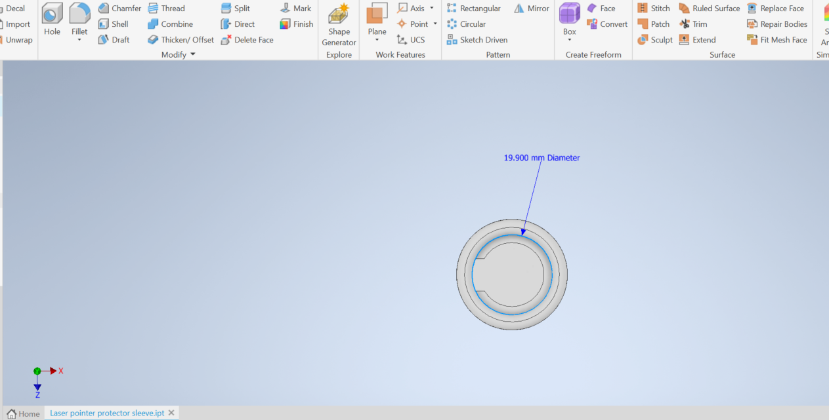Choose the Circular pattern tool

pyautogui.click(x=466, y=24)
